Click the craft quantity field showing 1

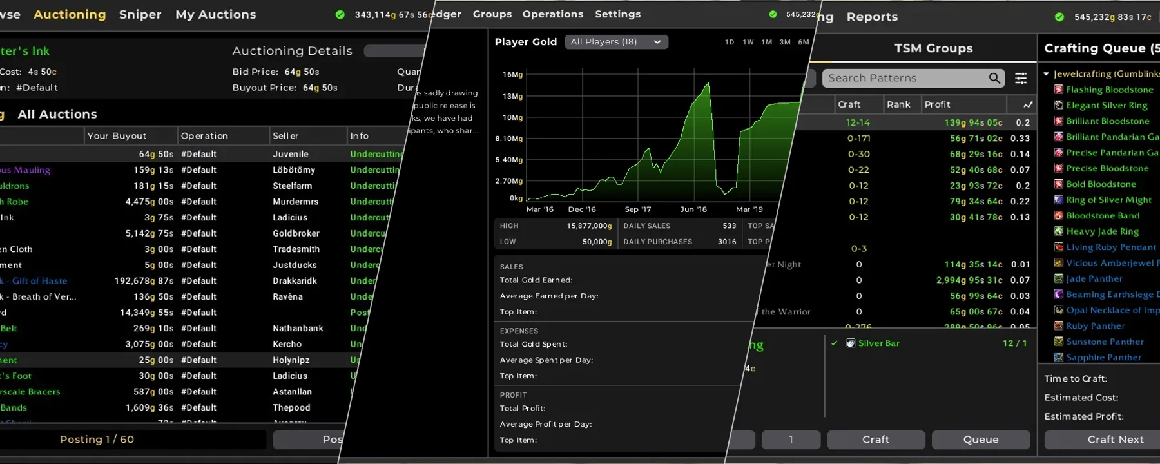tap(791, 440)
